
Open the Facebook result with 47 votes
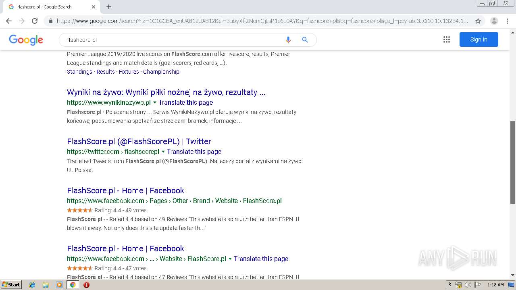pos(126,249)
